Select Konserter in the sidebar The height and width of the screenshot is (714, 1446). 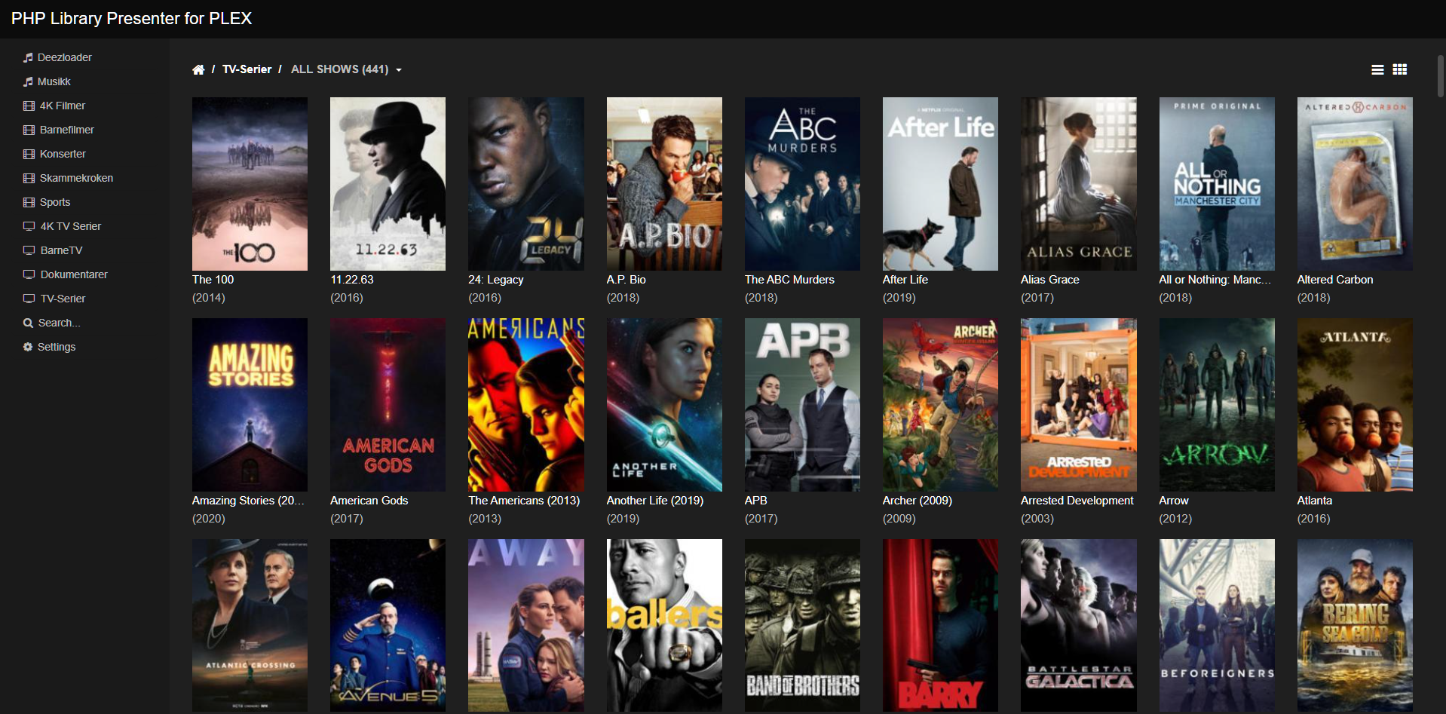pos(63,154)
